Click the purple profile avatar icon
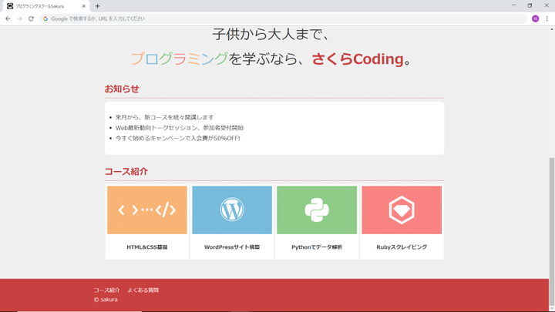555x312 pixels. [535, 18]
